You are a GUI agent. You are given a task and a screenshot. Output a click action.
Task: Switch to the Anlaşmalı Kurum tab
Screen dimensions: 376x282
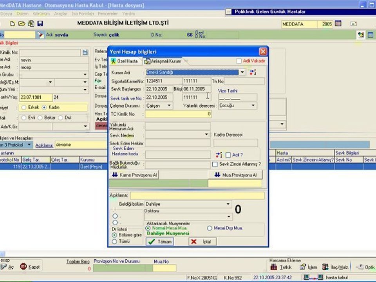(163, 61)
